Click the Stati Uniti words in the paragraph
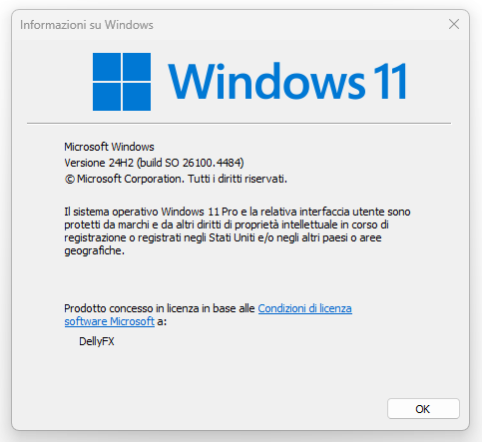The image size is (482, 442). click(232, 237)
